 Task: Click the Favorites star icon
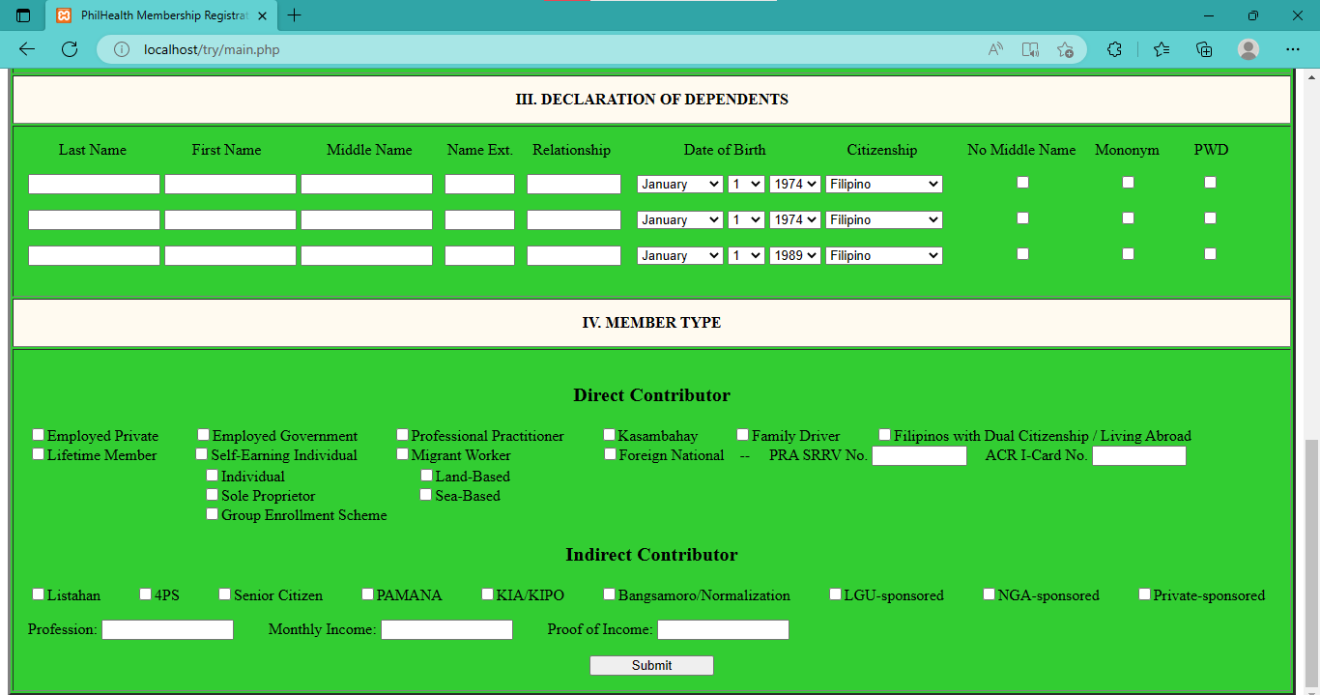point(1161,49)
